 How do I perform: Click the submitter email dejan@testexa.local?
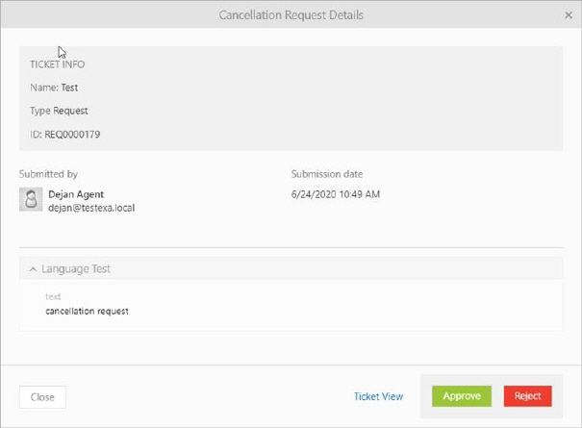(91, 208)
